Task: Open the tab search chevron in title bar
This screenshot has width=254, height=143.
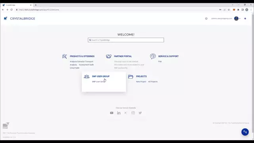Action: tap(233, 5)
